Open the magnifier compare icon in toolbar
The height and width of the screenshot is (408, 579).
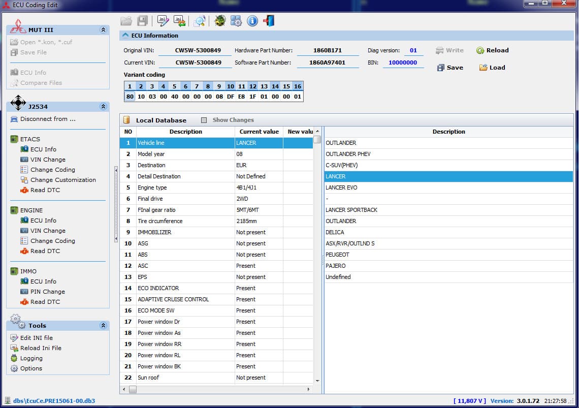200,21
